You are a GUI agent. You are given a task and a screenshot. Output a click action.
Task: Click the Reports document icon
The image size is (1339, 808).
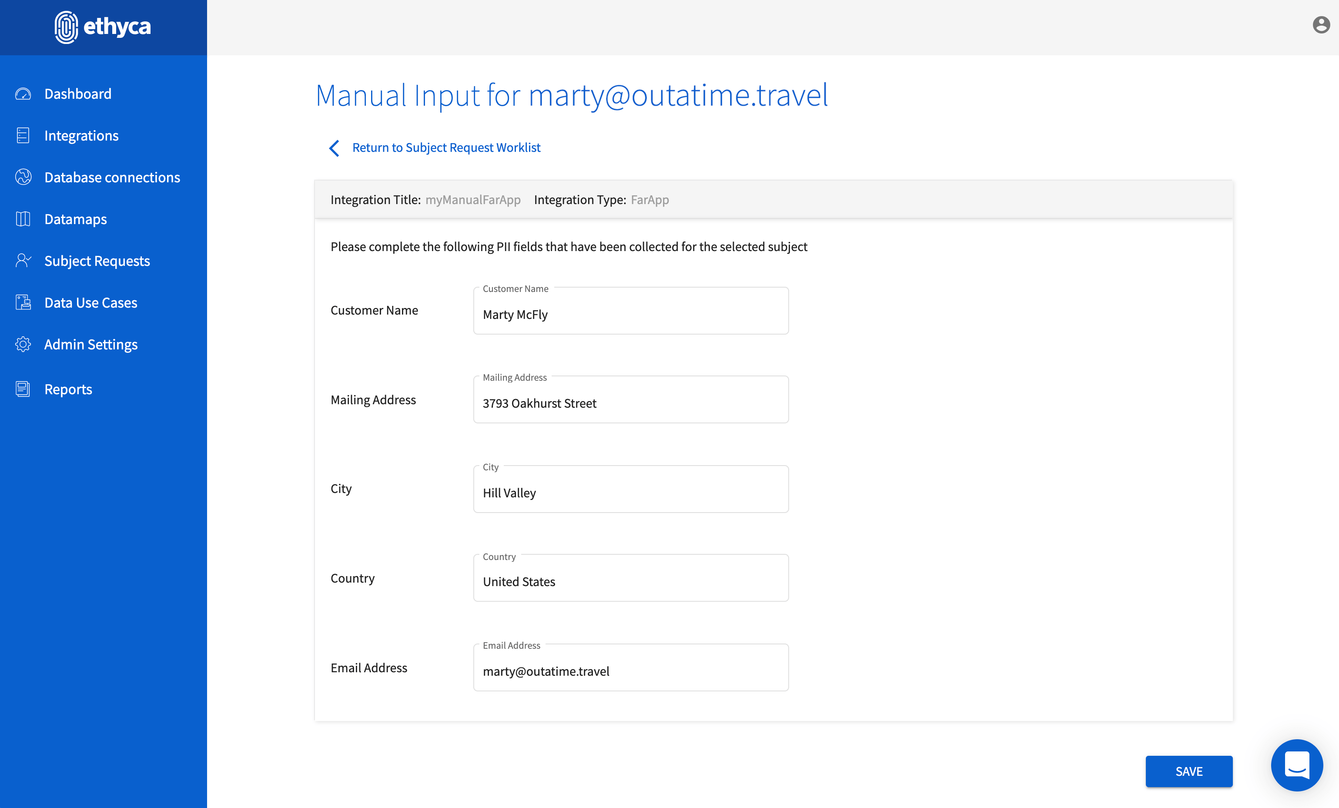click(23, 389)
